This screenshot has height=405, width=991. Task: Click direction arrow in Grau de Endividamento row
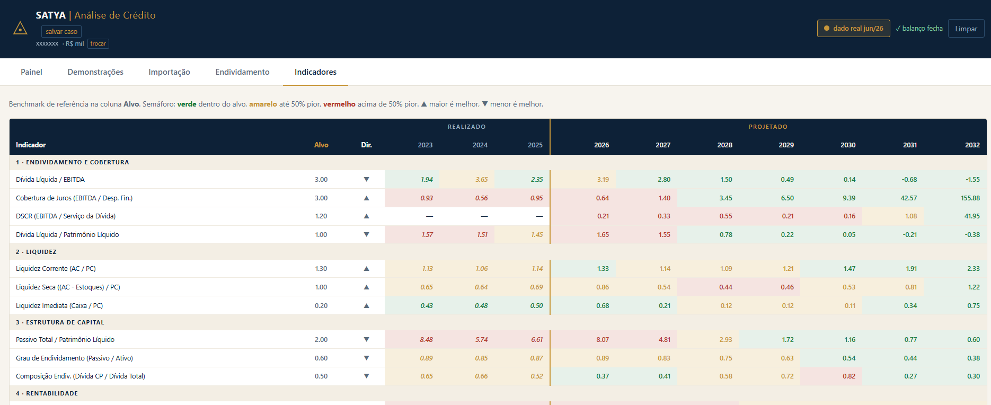click(x=366, y=358)
